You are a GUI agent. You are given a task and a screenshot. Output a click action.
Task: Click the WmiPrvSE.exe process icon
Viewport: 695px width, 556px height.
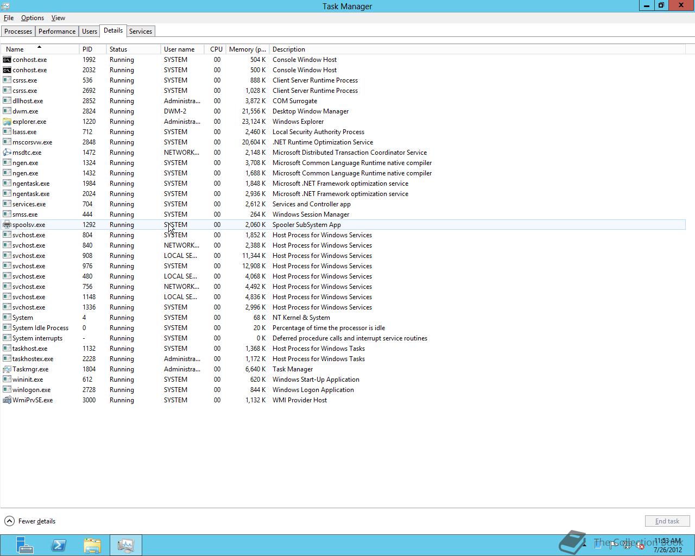7,400
